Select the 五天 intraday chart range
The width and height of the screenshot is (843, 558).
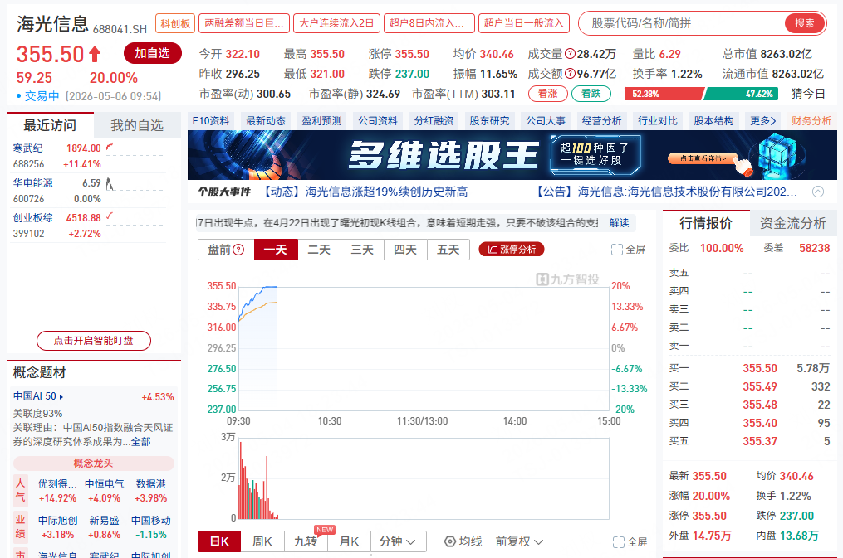coord(448,250)
